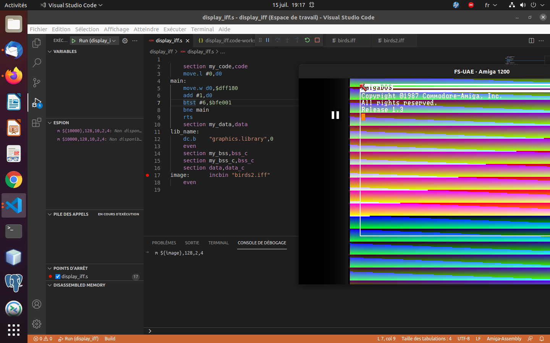Open the Affichage menu
This screenshot has width=550, height=343.
tap(116, 29)
